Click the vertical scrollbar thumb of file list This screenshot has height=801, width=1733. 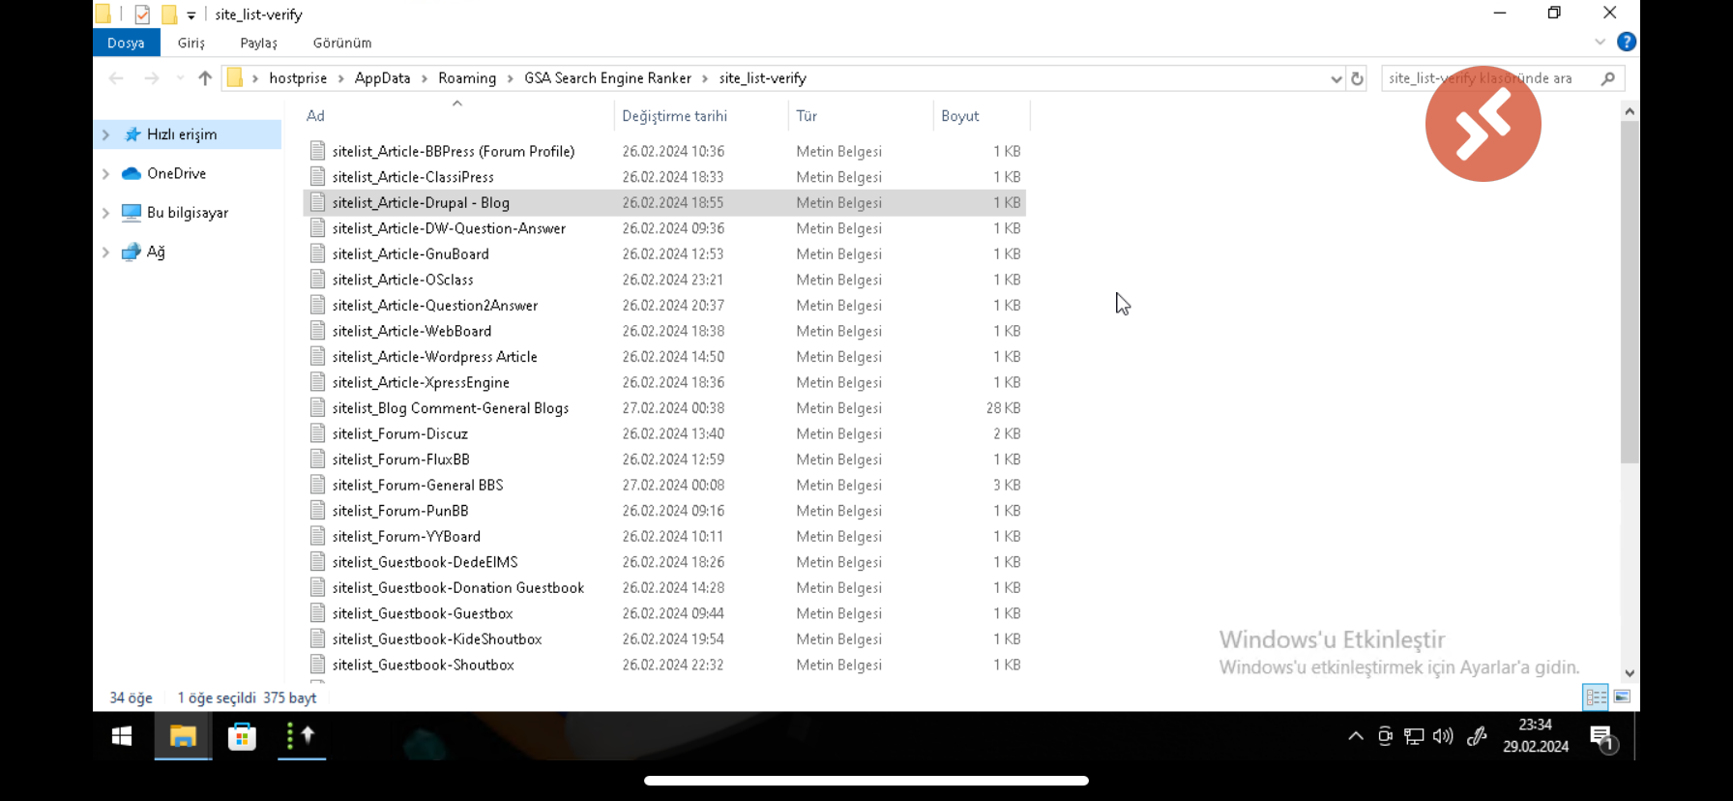1630,292
